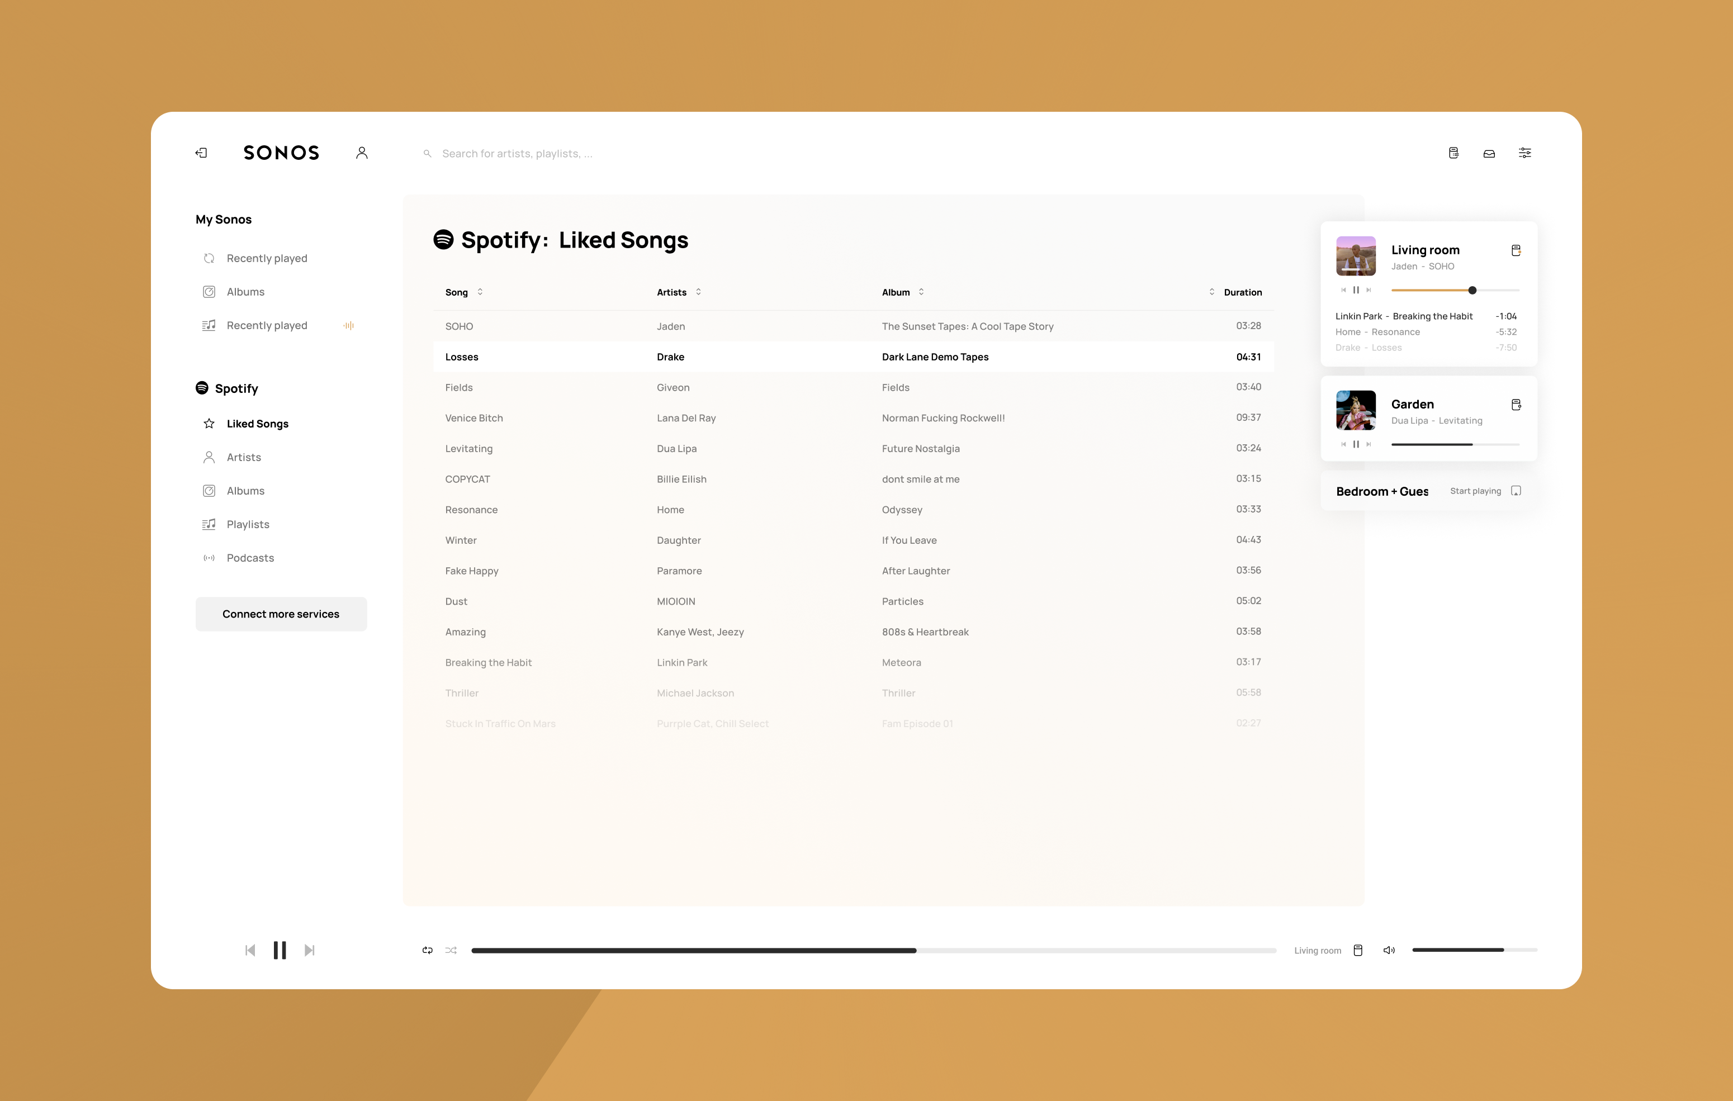This screenshot has height=1101, width=1733.
Task: Click the Living room speaker icon in card
Action: pyautogui.click(x=1516, y=250)
